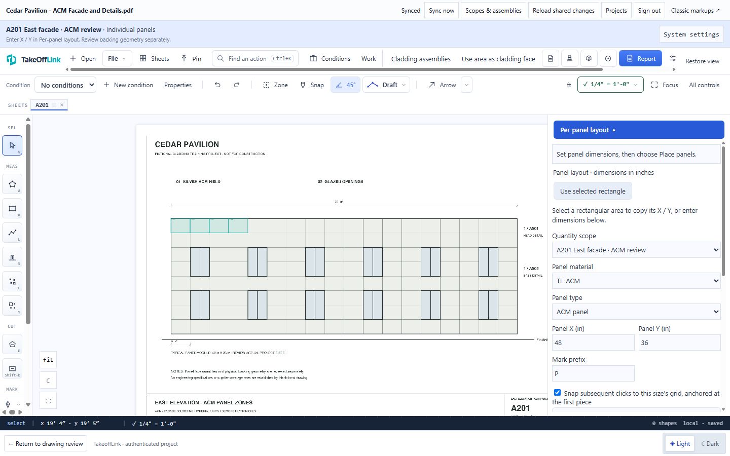Open the Quantity scope dropdown
730x456 pixels.
click(x=636, y=250)
